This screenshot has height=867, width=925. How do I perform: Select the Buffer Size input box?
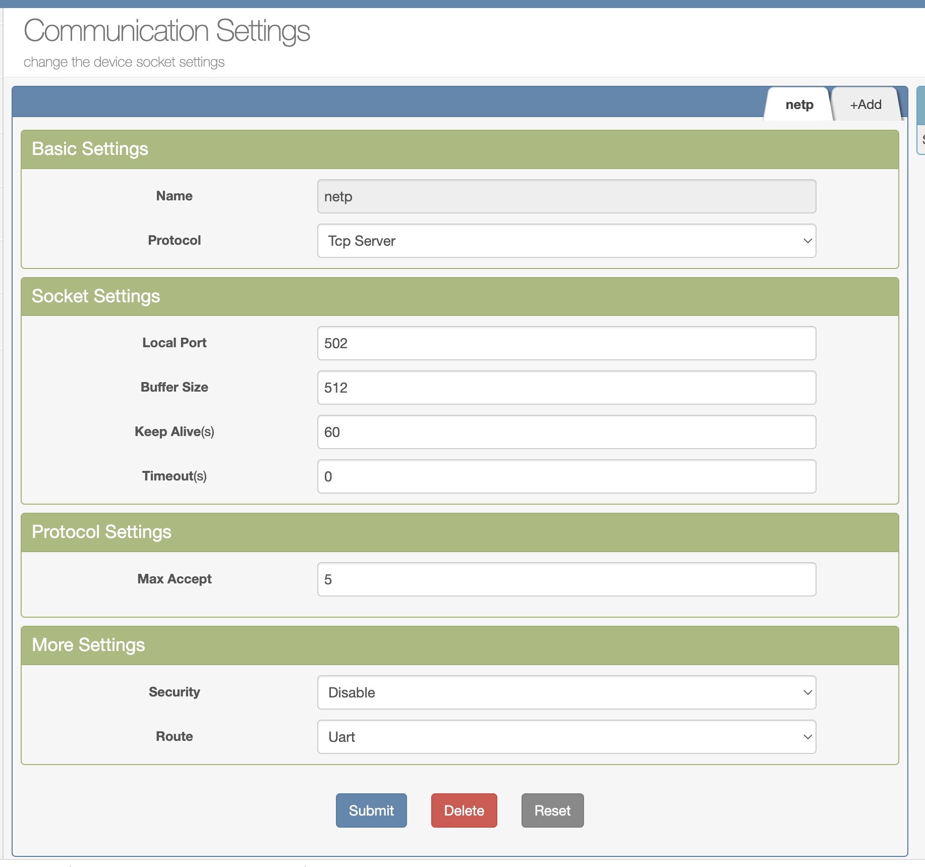(566, 388)
